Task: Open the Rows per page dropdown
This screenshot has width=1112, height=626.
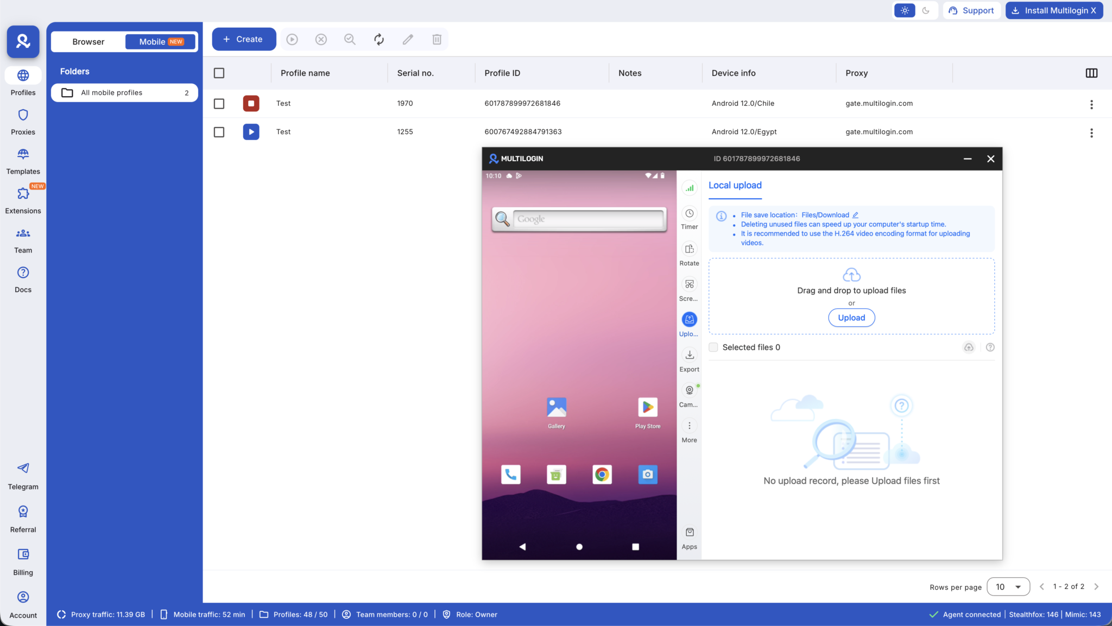Action: point(1008,586)
